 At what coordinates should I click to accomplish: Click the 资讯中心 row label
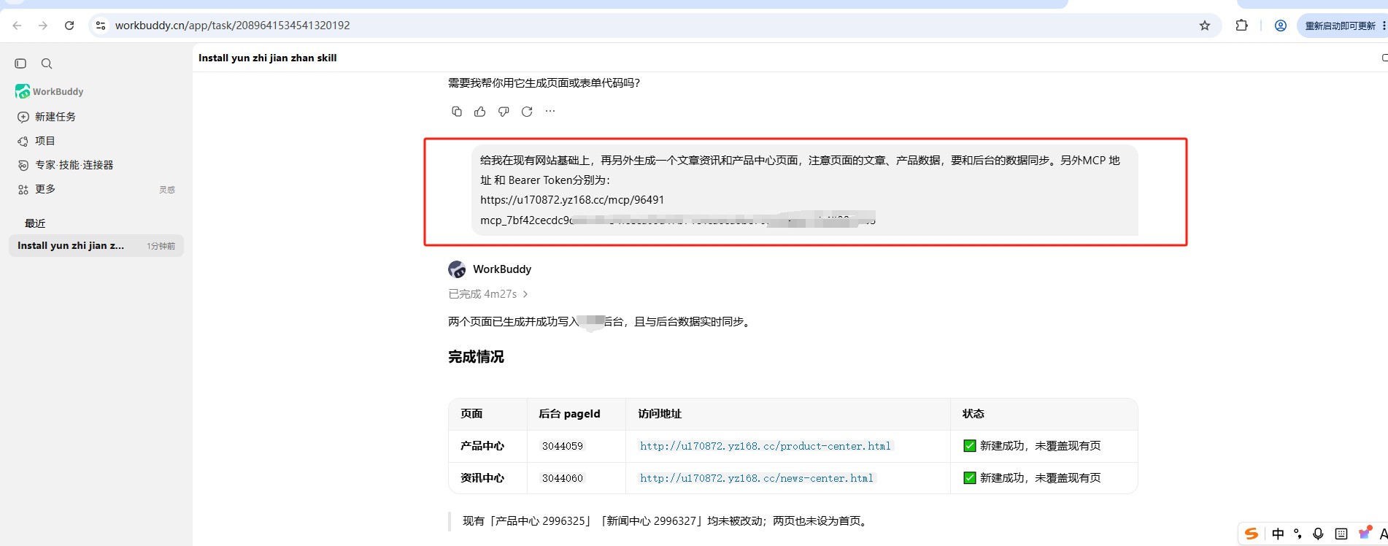click(x=482, y=478)
